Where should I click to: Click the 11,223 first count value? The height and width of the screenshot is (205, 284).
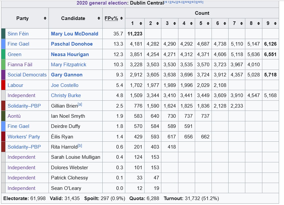135,34
